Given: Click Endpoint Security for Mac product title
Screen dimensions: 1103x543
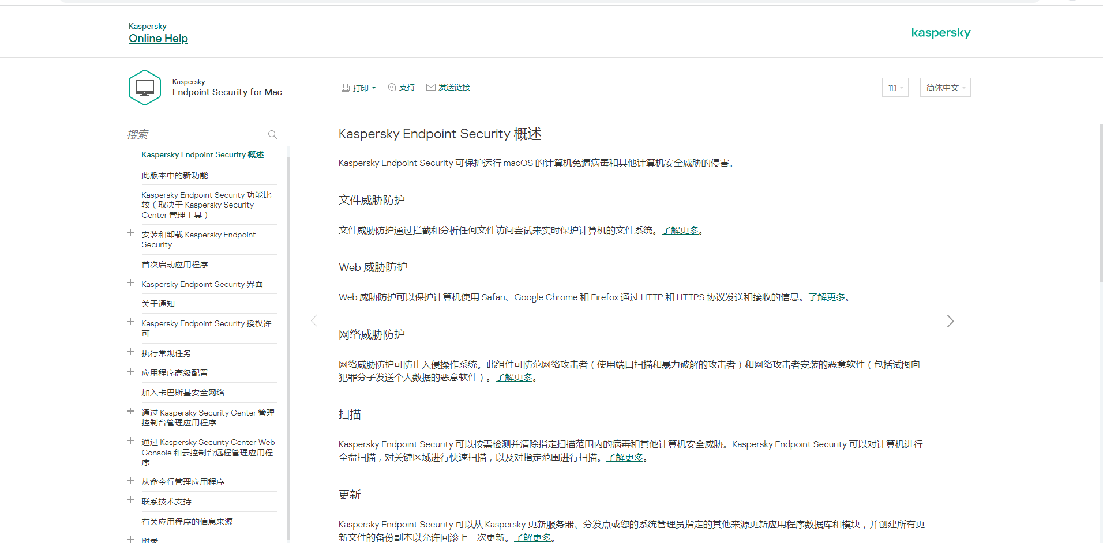Looking at the screenshot, I should [x=227, y=92].
